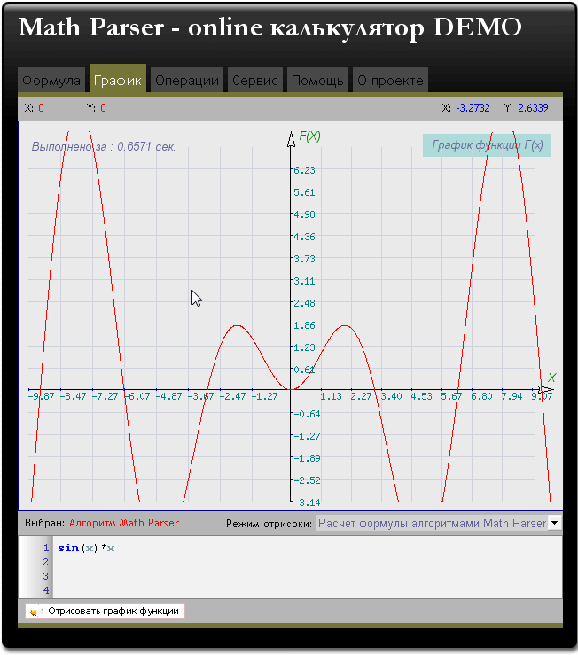Place cursor on empty line 4 of editor
578x655 pixels.
point(266,589)
